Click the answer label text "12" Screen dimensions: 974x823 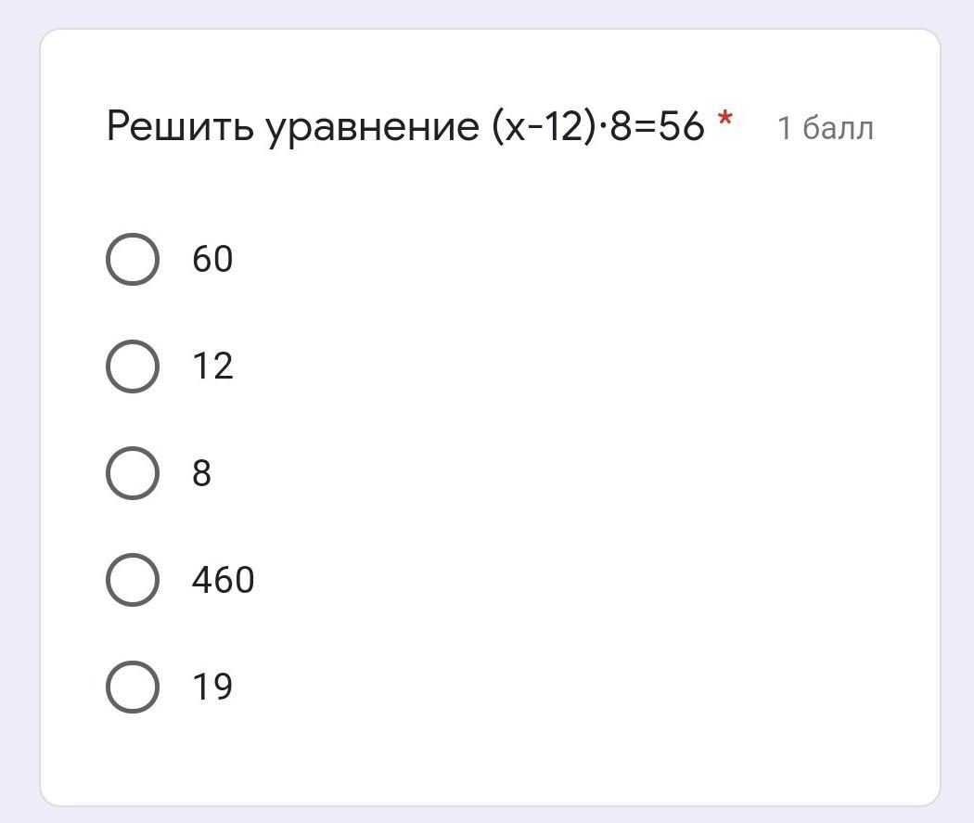(x=212, y=366)
